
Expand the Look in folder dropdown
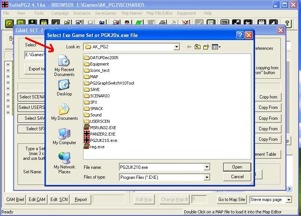pos(176,47)
